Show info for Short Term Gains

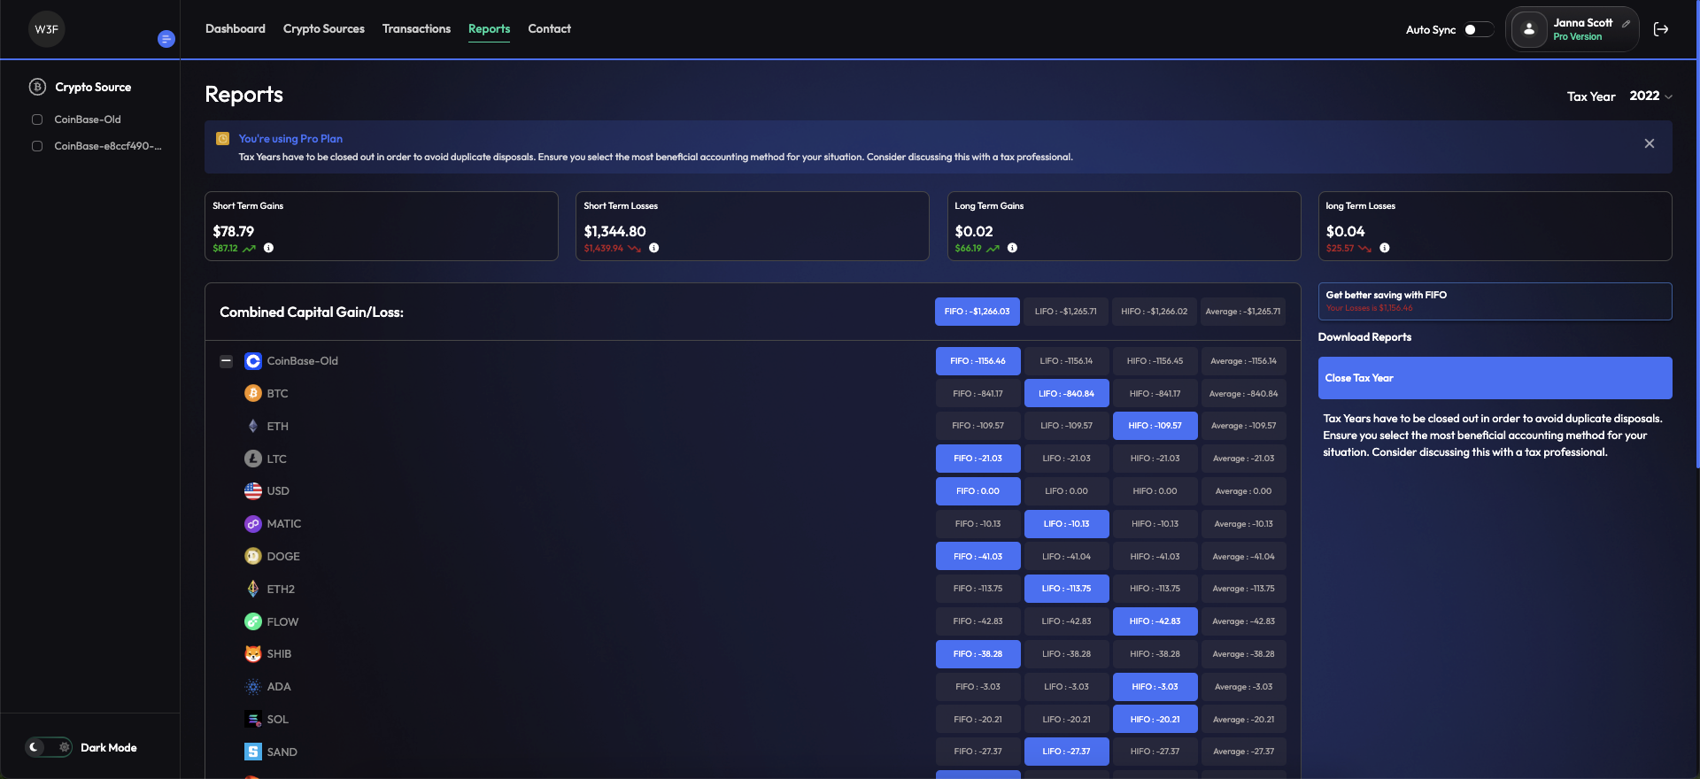(x=268, y=248)
